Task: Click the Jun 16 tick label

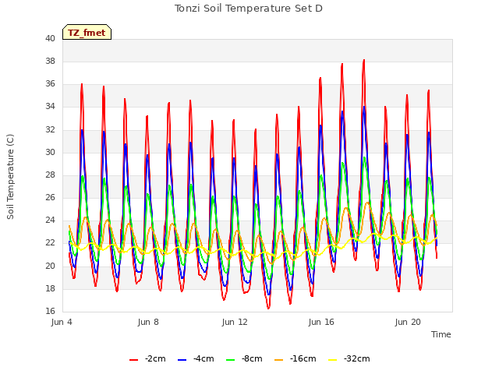Action: coord(321,322)
